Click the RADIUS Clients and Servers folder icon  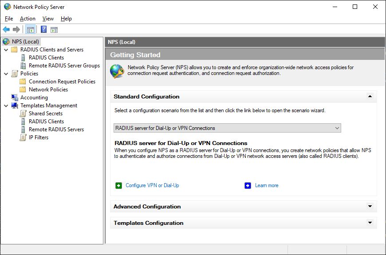click(14, 50)
